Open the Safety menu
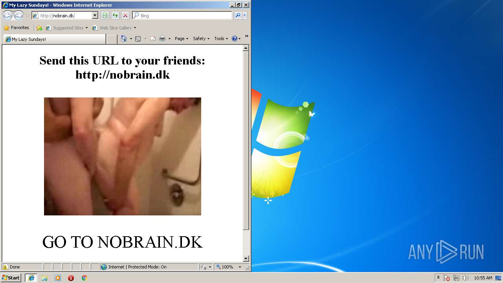 pyautogui.click(x=201, y=39)
